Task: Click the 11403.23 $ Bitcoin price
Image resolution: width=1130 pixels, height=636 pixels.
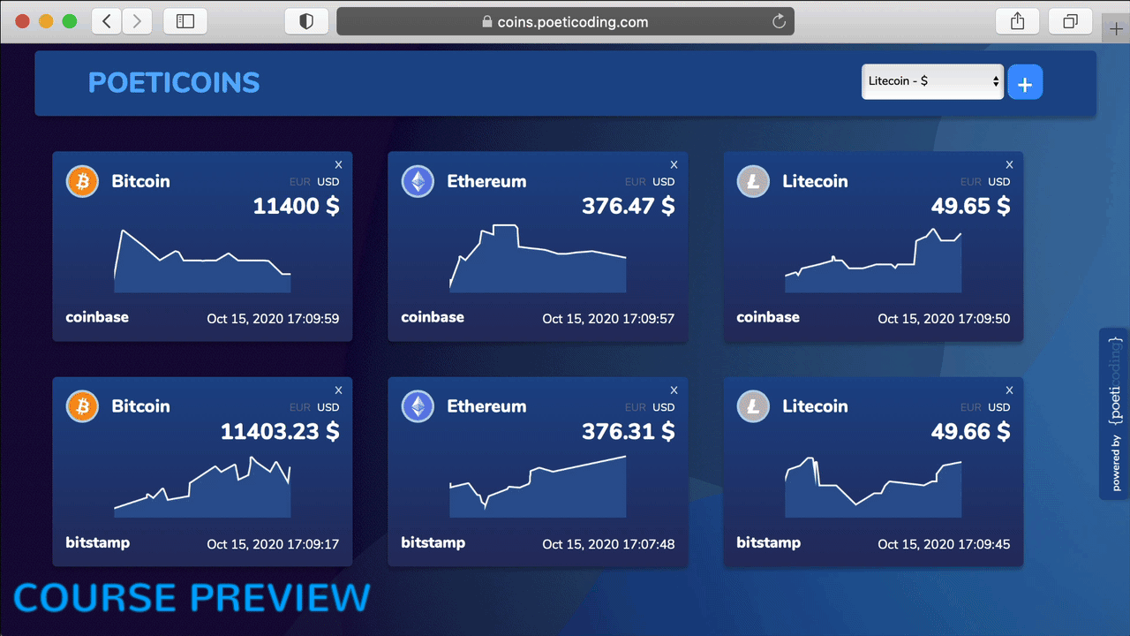Action: pyautogui.click(x=280, y=432)
